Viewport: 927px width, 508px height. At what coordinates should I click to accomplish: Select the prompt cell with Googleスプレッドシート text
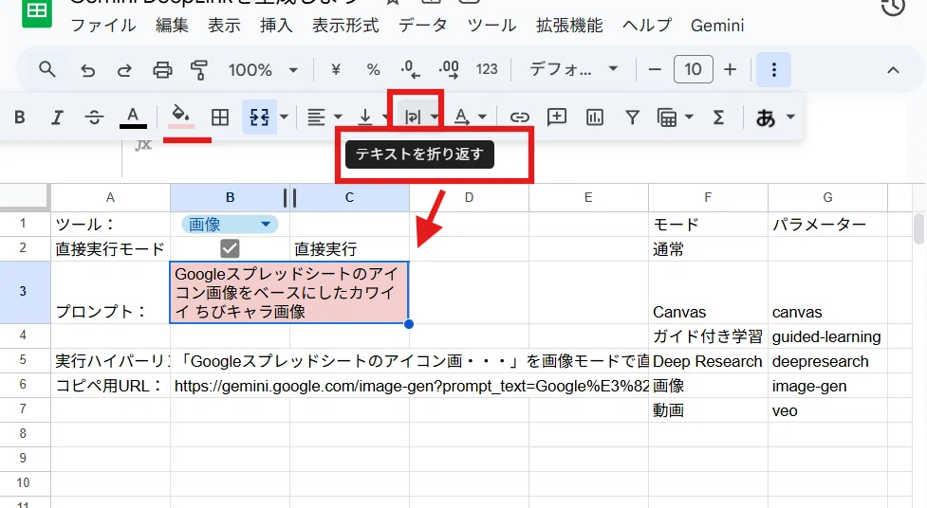pos(289,293)
